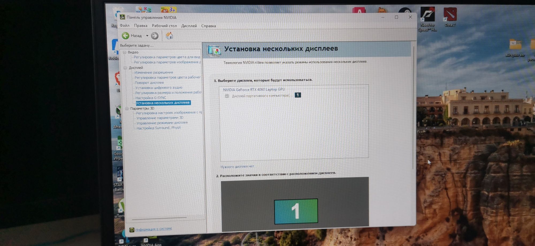Open the Файл menu
The height and width of the screenshot is (246, 535).
click(x=125, y=26)
